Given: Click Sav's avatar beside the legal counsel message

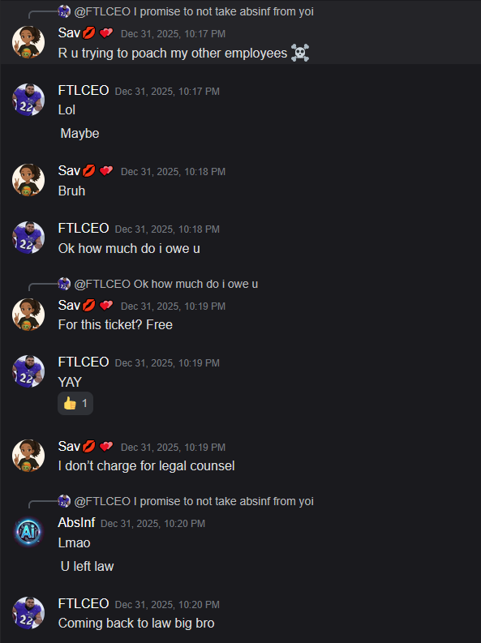Looking at the screenshot, I should coord(28,456).
